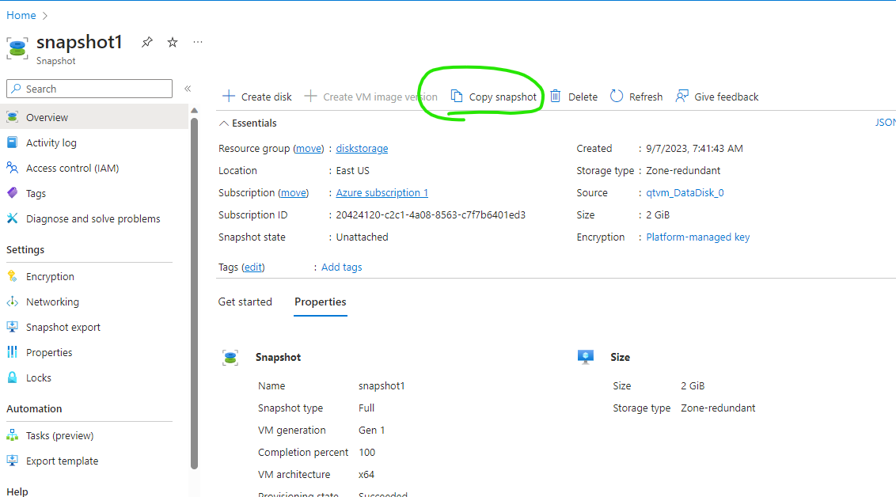896x497 pixels.
Task: Click the Properties bars icon in sidebar
Action: pos(12,352)
